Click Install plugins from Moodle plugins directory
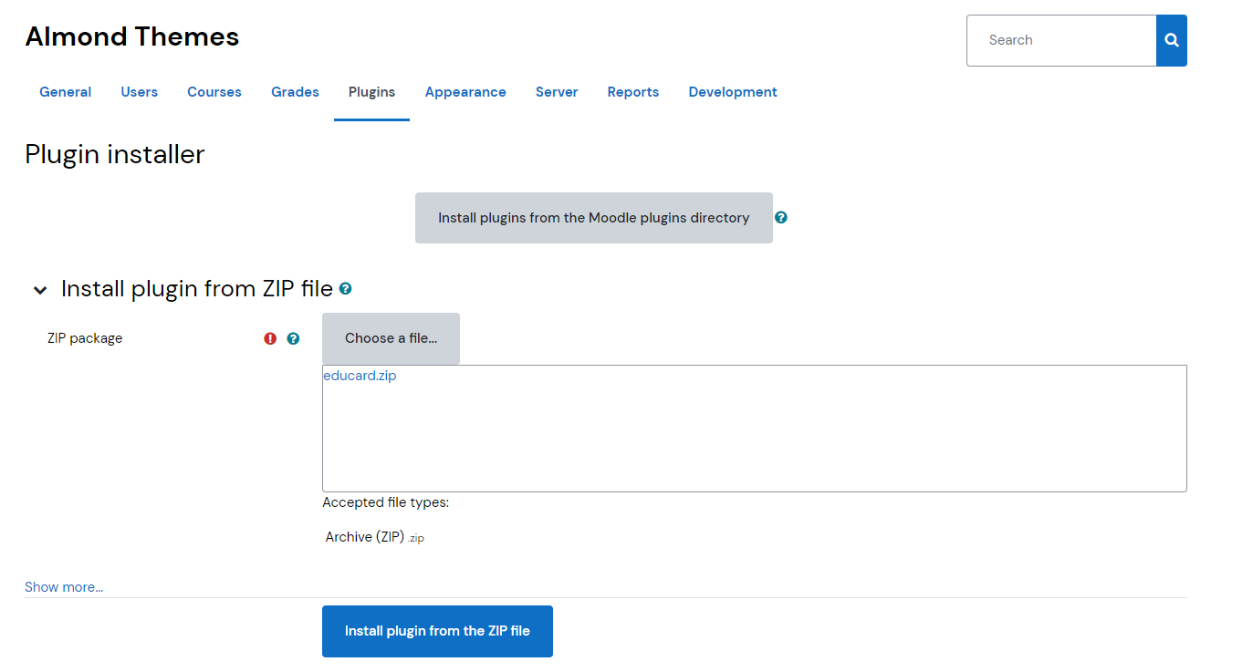This screenshot has height=672, width=1253. tap(593, 218)
